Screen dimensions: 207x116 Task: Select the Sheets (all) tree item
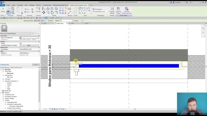click(x=7, y=91)
